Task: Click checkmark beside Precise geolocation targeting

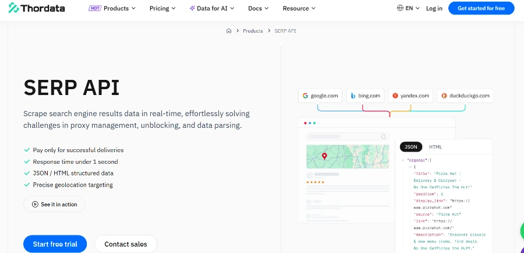Action: (x=27, y=185)
